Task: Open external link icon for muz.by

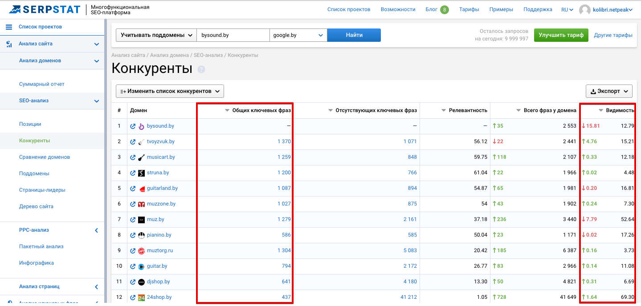Action: [x=133, y=220]
